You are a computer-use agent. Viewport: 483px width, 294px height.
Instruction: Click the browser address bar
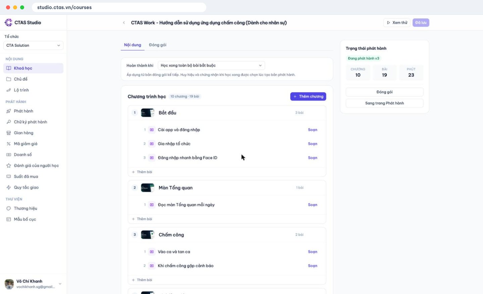[x=119, y=7]
